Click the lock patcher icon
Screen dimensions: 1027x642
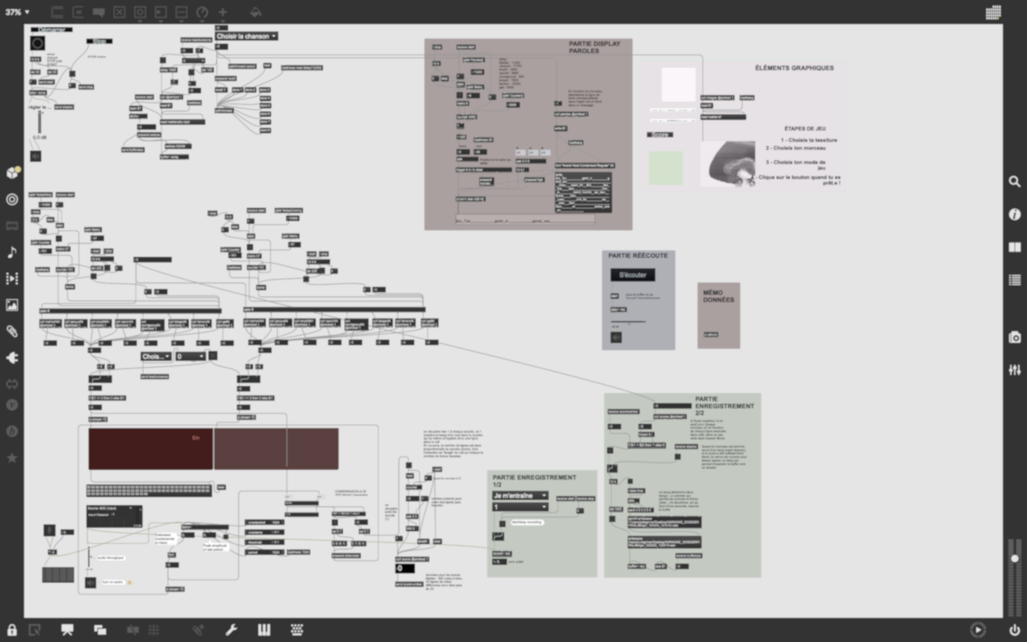(12, 630)
